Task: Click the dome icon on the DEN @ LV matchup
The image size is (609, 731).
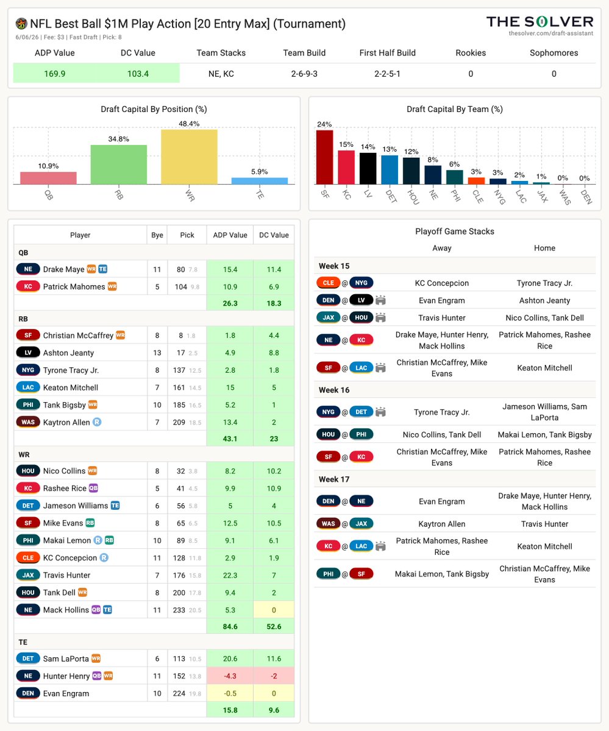Action: coord(381,300)
